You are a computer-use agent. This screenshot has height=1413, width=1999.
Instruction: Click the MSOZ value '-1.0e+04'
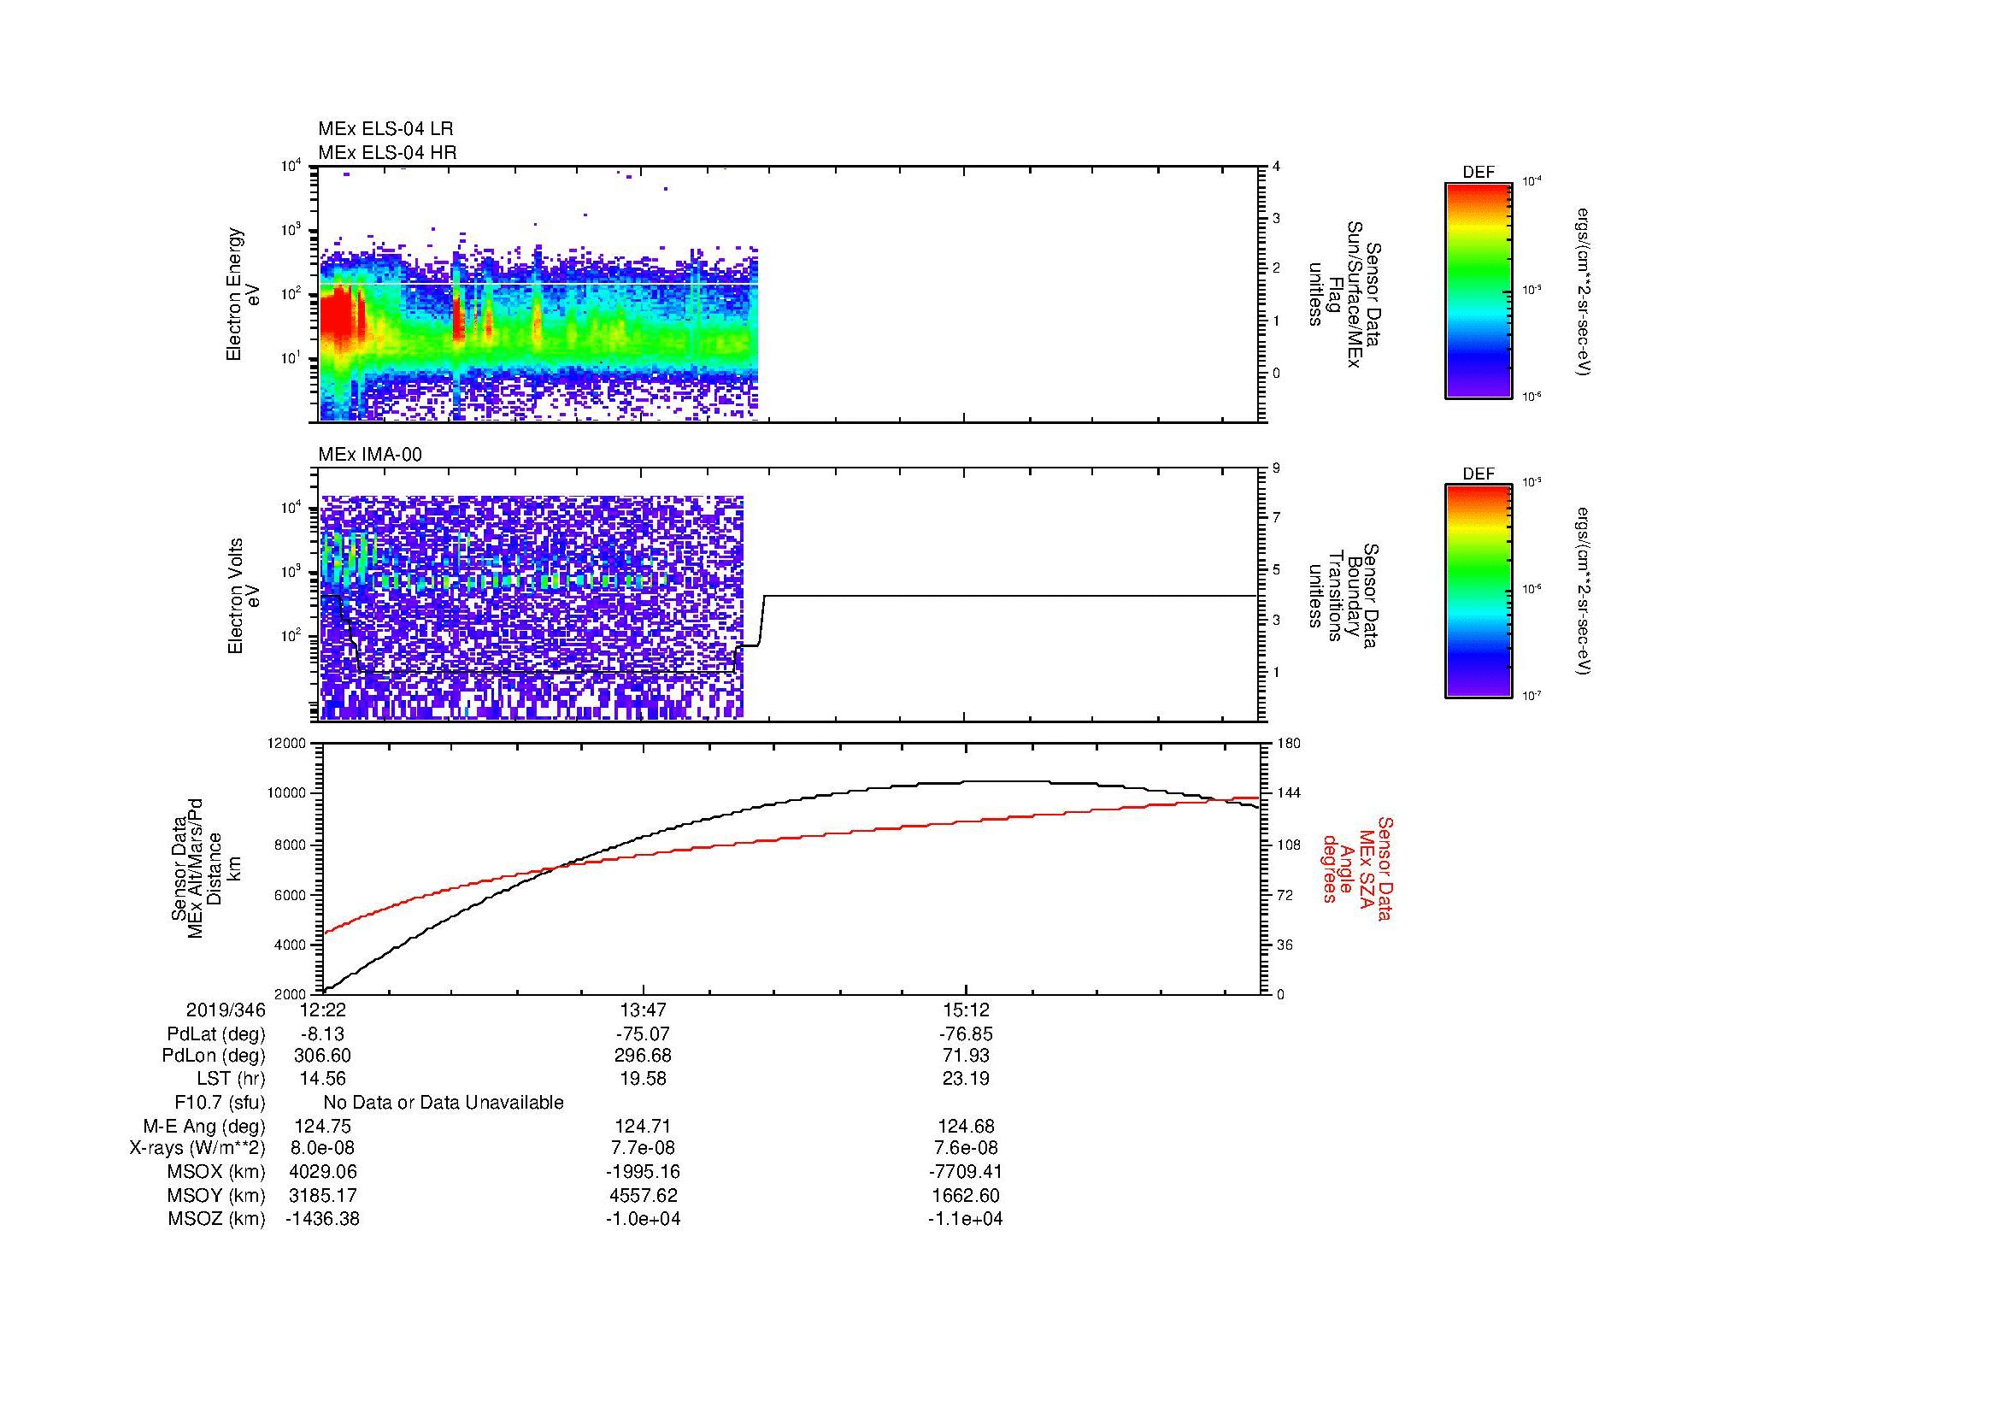[x=643, y=1219]
